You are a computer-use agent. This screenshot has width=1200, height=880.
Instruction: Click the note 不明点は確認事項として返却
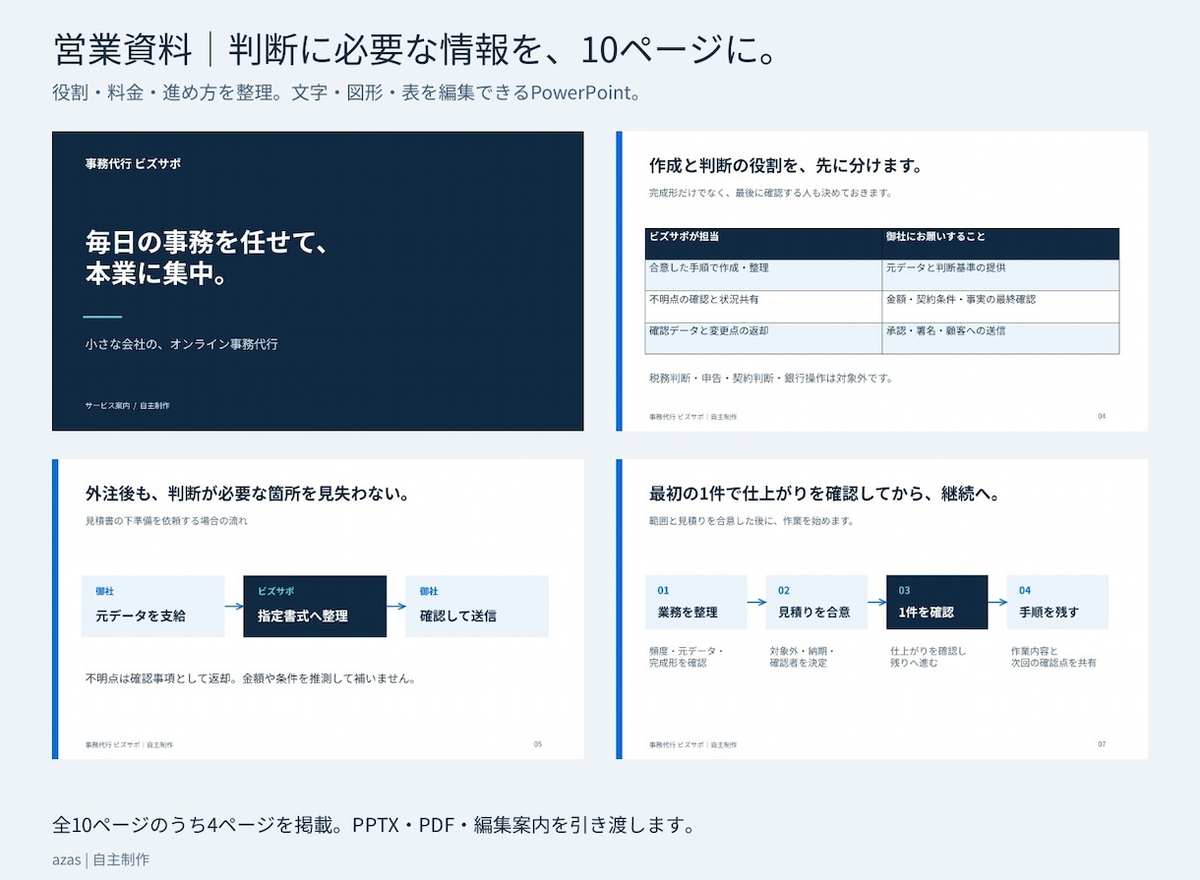[x=250, y=678]
